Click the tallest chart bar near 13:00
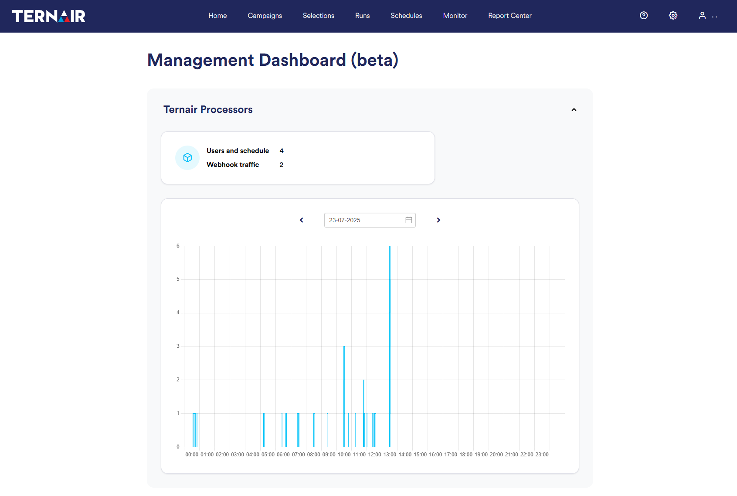Viewport: 737px width, 496px height. click(390, 346)
